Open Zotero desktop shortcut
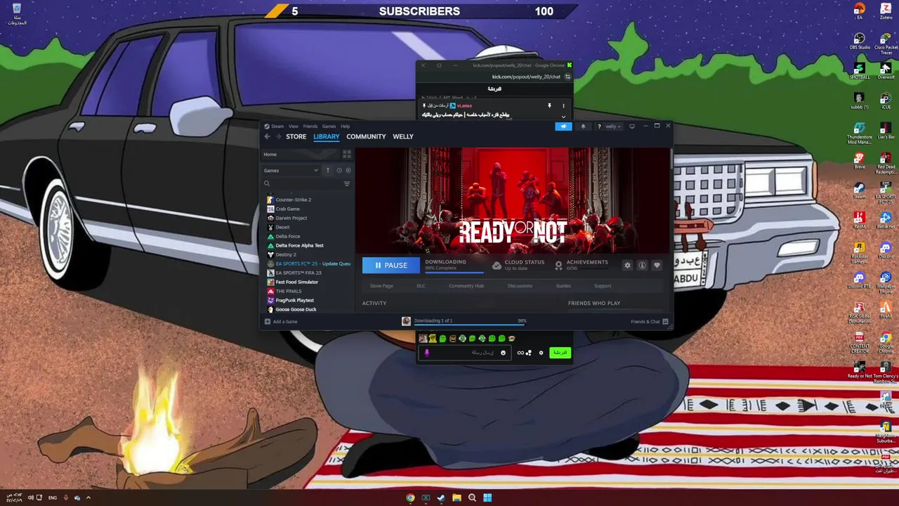Viewport: 899px width, 506px height. point(886,11)
